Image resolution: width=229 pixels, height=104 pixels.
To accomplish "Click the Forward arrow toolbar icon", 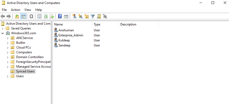I will [9, 16].
